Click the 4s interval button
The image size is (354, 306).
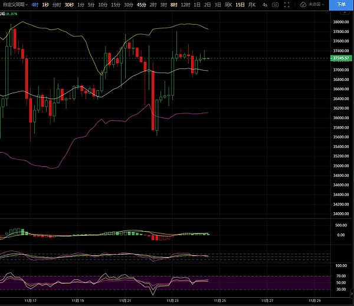(265, 5)
